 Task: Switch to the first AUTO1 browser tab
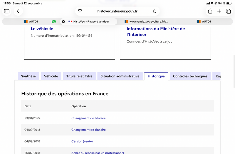coord(31,21)
